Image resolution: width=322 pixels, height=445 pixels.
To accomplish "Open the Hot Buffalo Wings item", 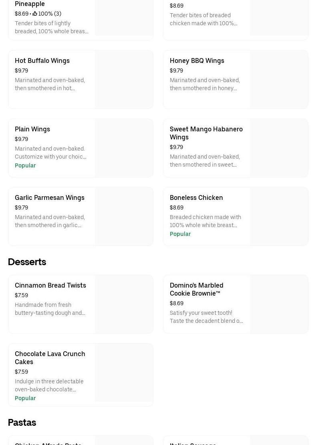I will pyautogui.click(x=42, y=60).
